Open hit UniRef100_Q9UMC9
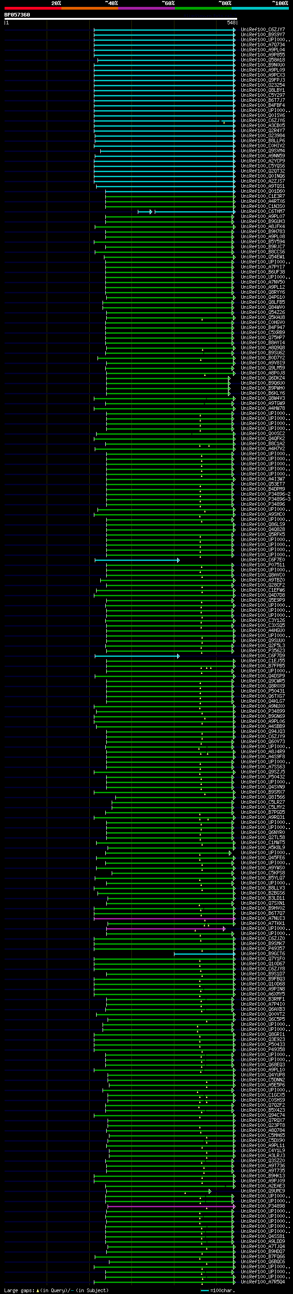 [262, 1191]
